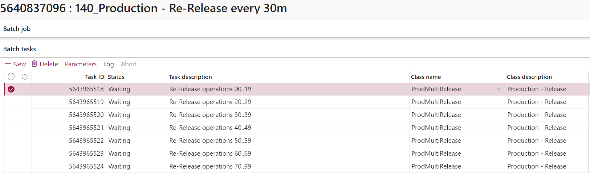
Task: Deselect the checked row 5643965518
Action: (x=11, y=89)
